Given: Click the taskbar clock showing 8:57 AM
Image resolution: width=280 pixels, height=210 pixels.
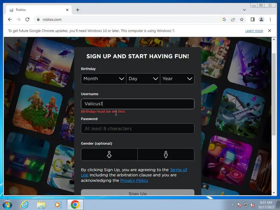Looking at the screenshot, I should pos(266,205).
